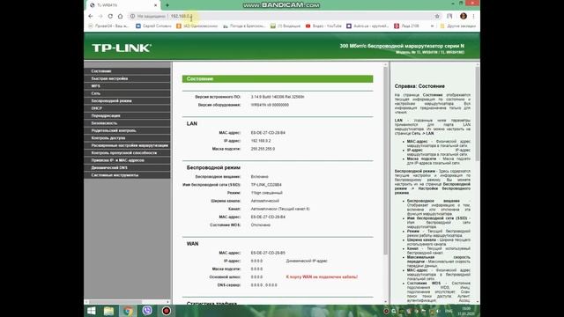Viewport: 564px width, 317px height.
Task: Bookmark this page with the star icon
Action: tap(437, 16)
